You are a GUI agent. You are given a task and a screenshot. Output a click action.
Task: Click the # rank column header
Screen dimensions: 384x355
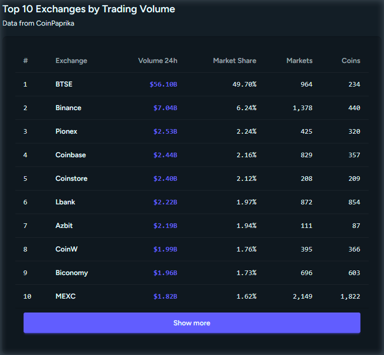click(26, 60)
